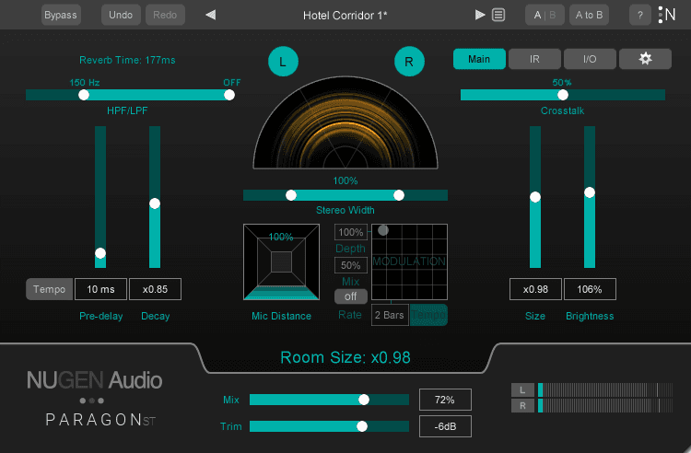Screen dimensions: 691x453
Task: Open the NUGEN N menu icon
Action: pyautogui.click(x=667, y=15)
